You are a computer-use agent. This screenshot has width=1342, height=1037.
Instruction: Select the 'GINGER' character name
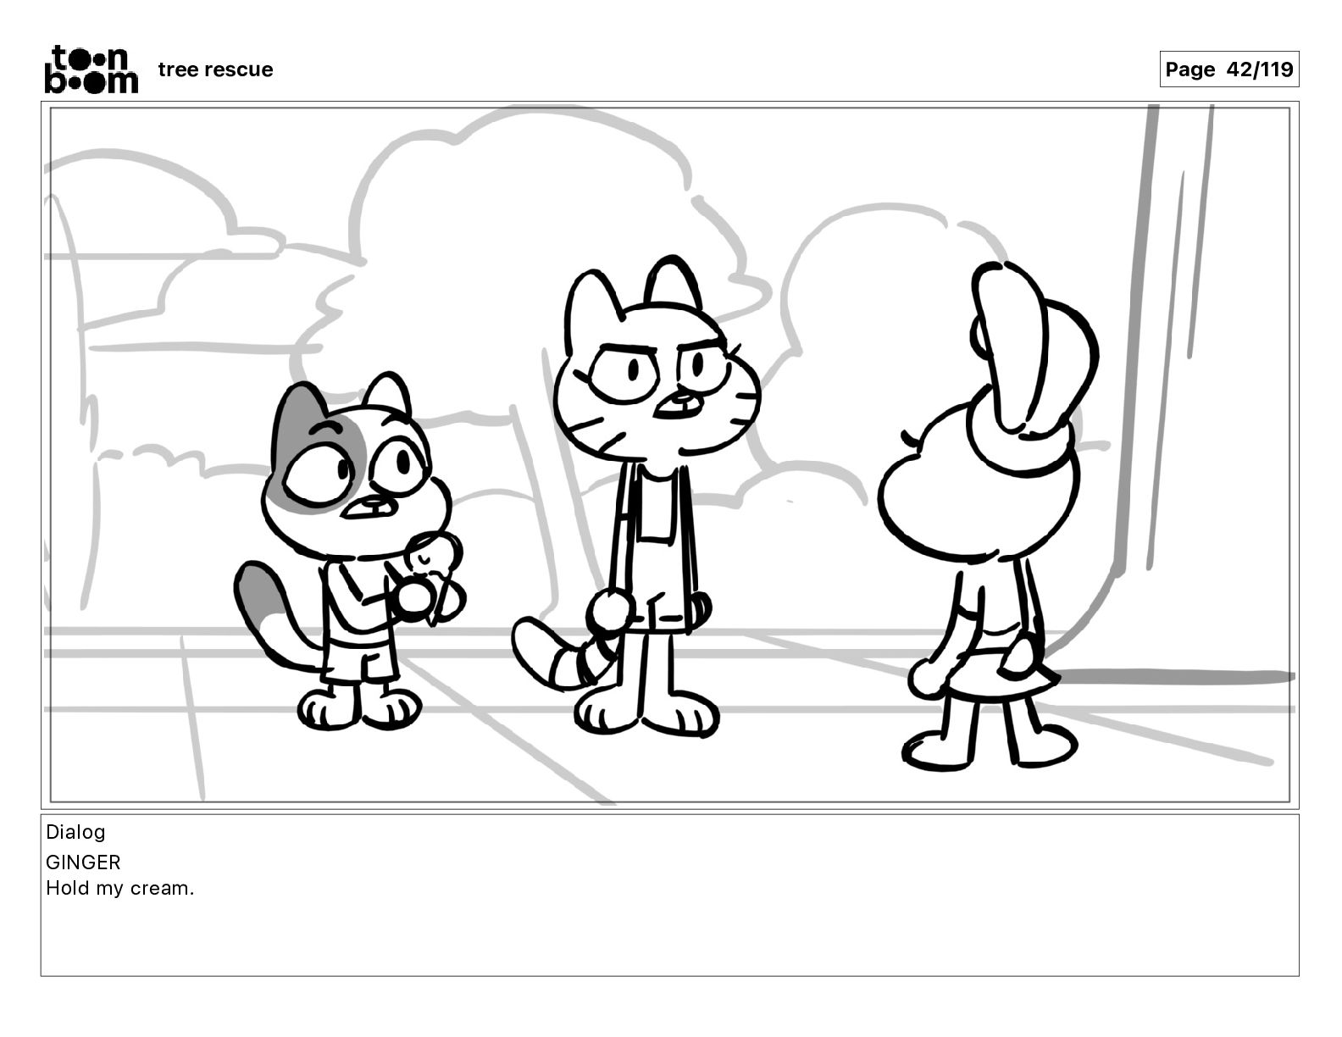83,862
